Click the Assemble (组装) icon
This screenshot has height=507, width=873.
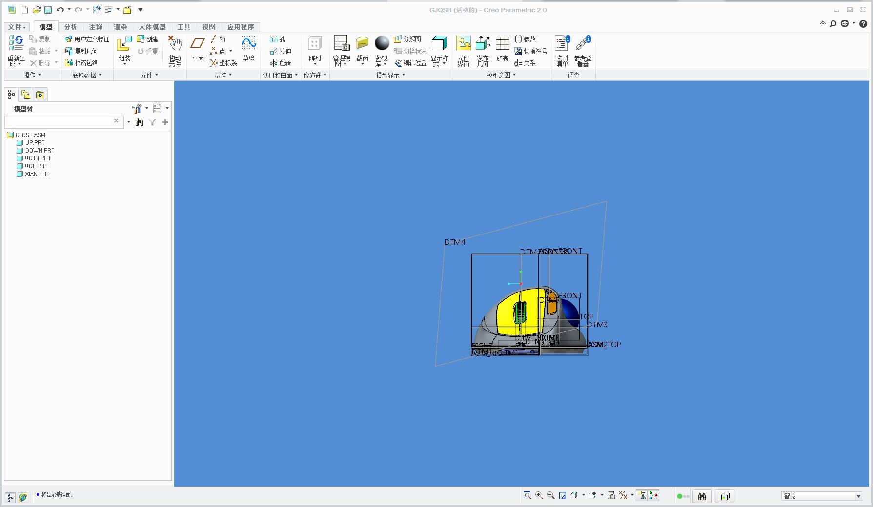tap(124, 43)
